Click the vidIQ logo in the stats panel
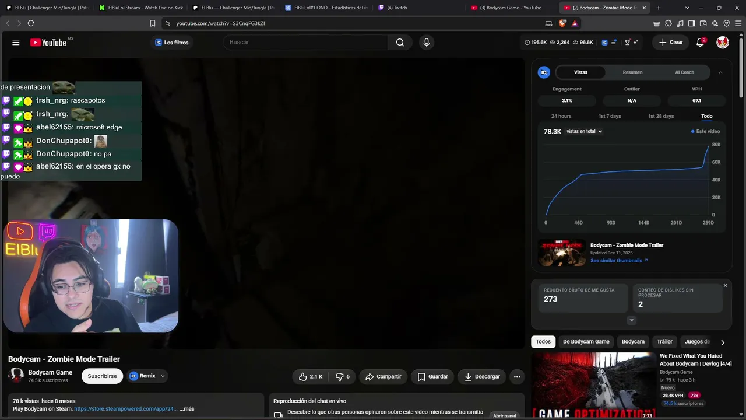 coord(544,72)
